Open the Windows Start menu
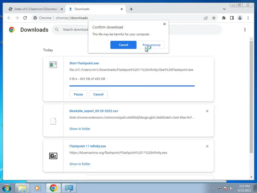 point(7,188)
